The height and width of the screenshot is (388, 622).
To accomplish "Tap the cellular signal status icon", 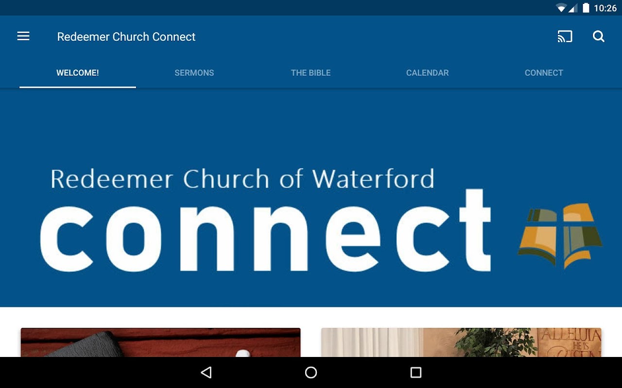I will [573, 8].
